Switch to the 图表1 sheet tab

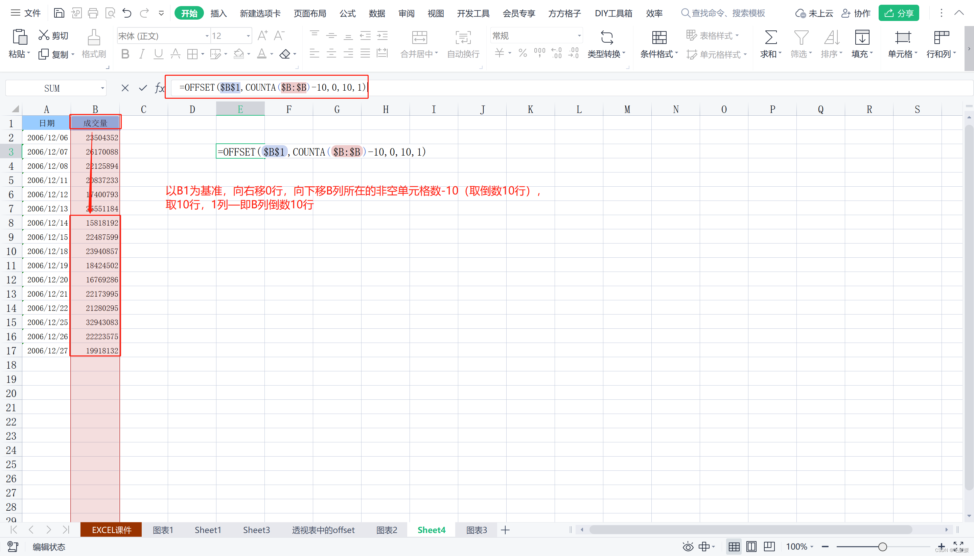[163, 530]
